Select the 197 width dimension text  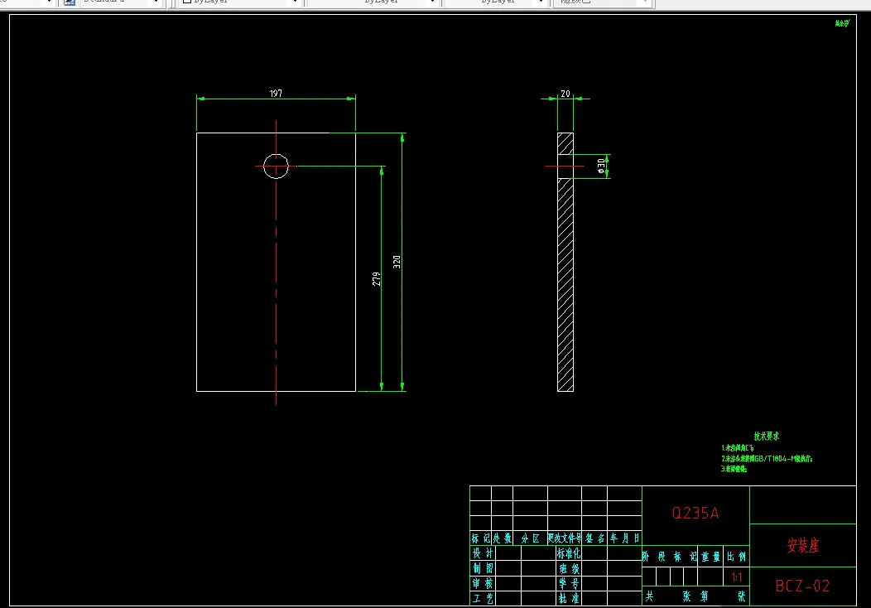[x=276, y=94]
